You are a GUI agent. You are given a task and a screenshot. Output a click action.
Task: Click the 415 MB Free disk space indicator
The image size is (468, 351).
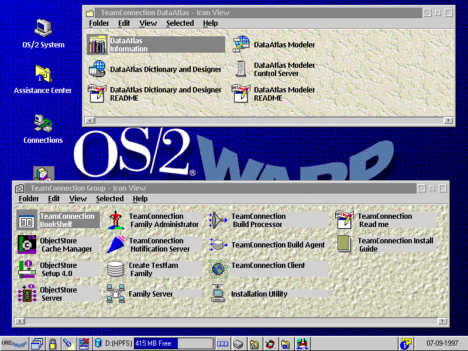174,343
